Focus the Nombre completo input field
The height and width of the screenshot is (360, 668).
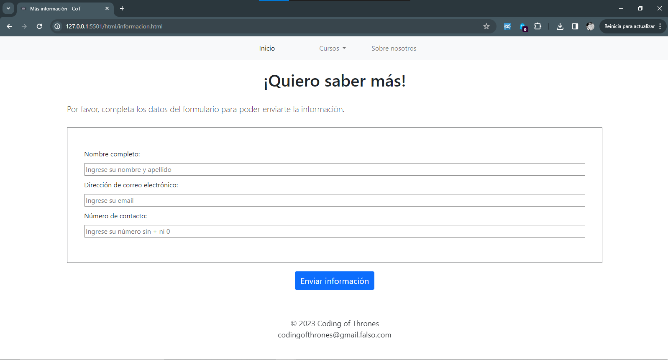[335, 169]
